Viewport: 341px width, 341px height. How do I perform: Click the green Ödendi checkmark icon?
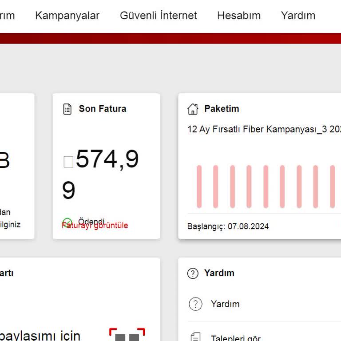click(x=67, y=222)
